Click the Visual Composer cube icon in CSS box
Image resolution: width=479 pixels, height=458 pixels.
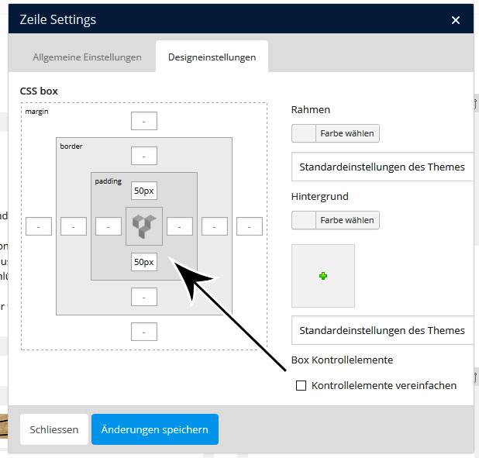pyautogui.click(x=144, y=226)
